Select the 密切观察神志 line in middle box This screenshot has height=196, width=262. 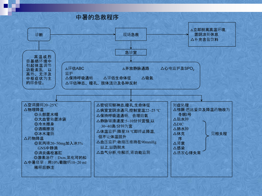123,105
